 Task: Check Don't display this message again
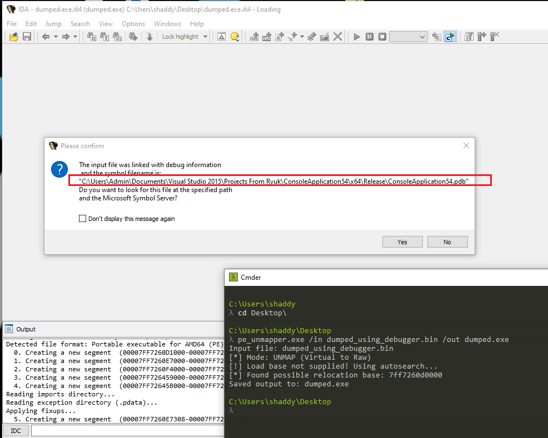point(82,219)
